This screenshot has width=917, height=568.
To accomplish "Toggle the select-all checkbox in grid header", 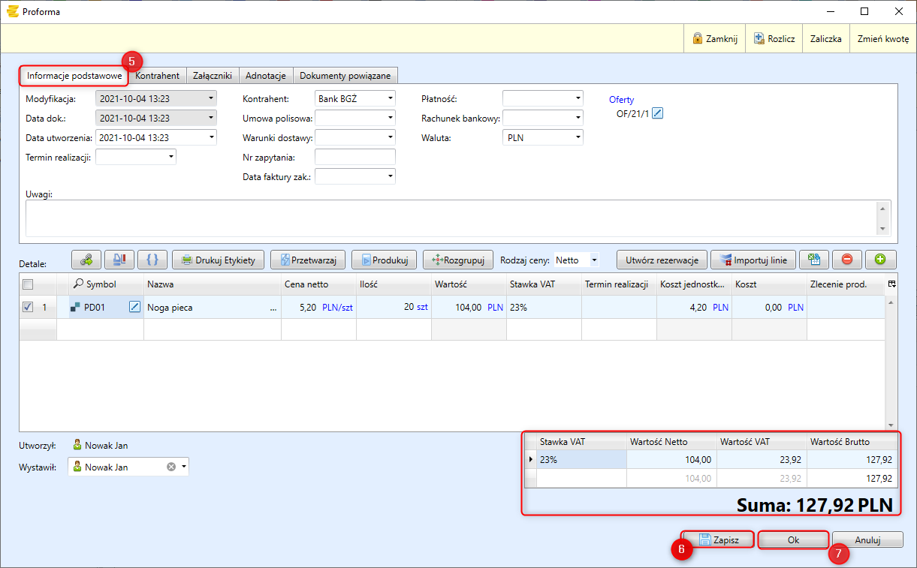I will [x=28, y=284].
